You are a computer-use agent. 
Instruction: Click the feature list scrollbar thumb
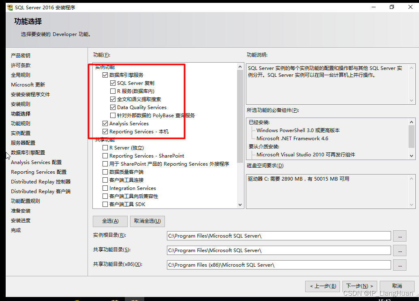240,116
